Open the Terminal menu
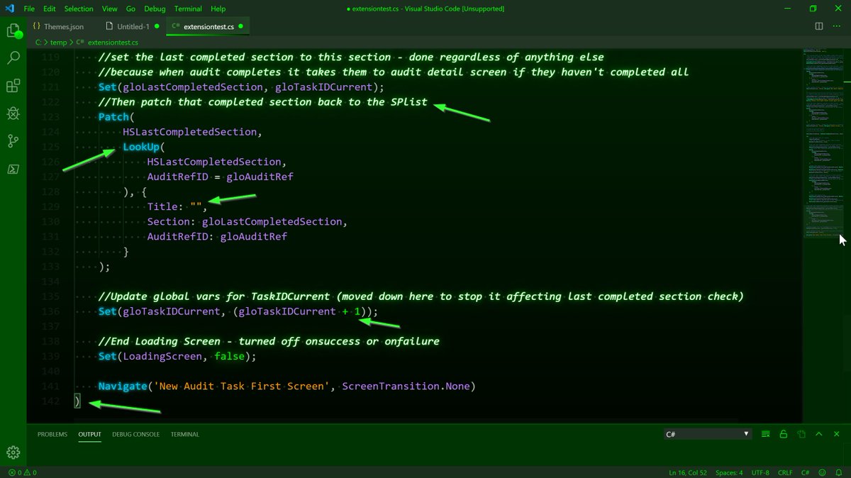Screen dimensions: 851x478 (188, 9)
